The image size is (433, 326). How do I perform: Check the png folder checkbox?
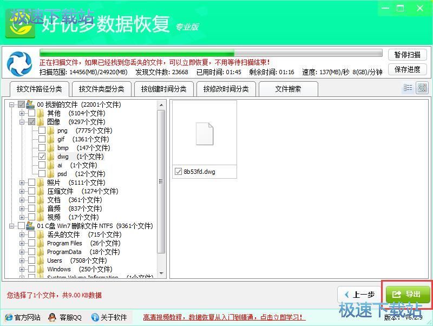coord(42,131)
